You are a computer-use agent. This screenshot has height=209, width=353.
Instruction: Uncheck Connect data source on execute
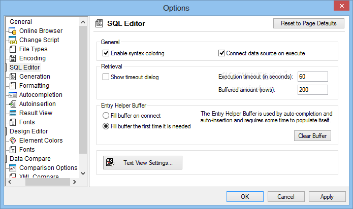221,53
